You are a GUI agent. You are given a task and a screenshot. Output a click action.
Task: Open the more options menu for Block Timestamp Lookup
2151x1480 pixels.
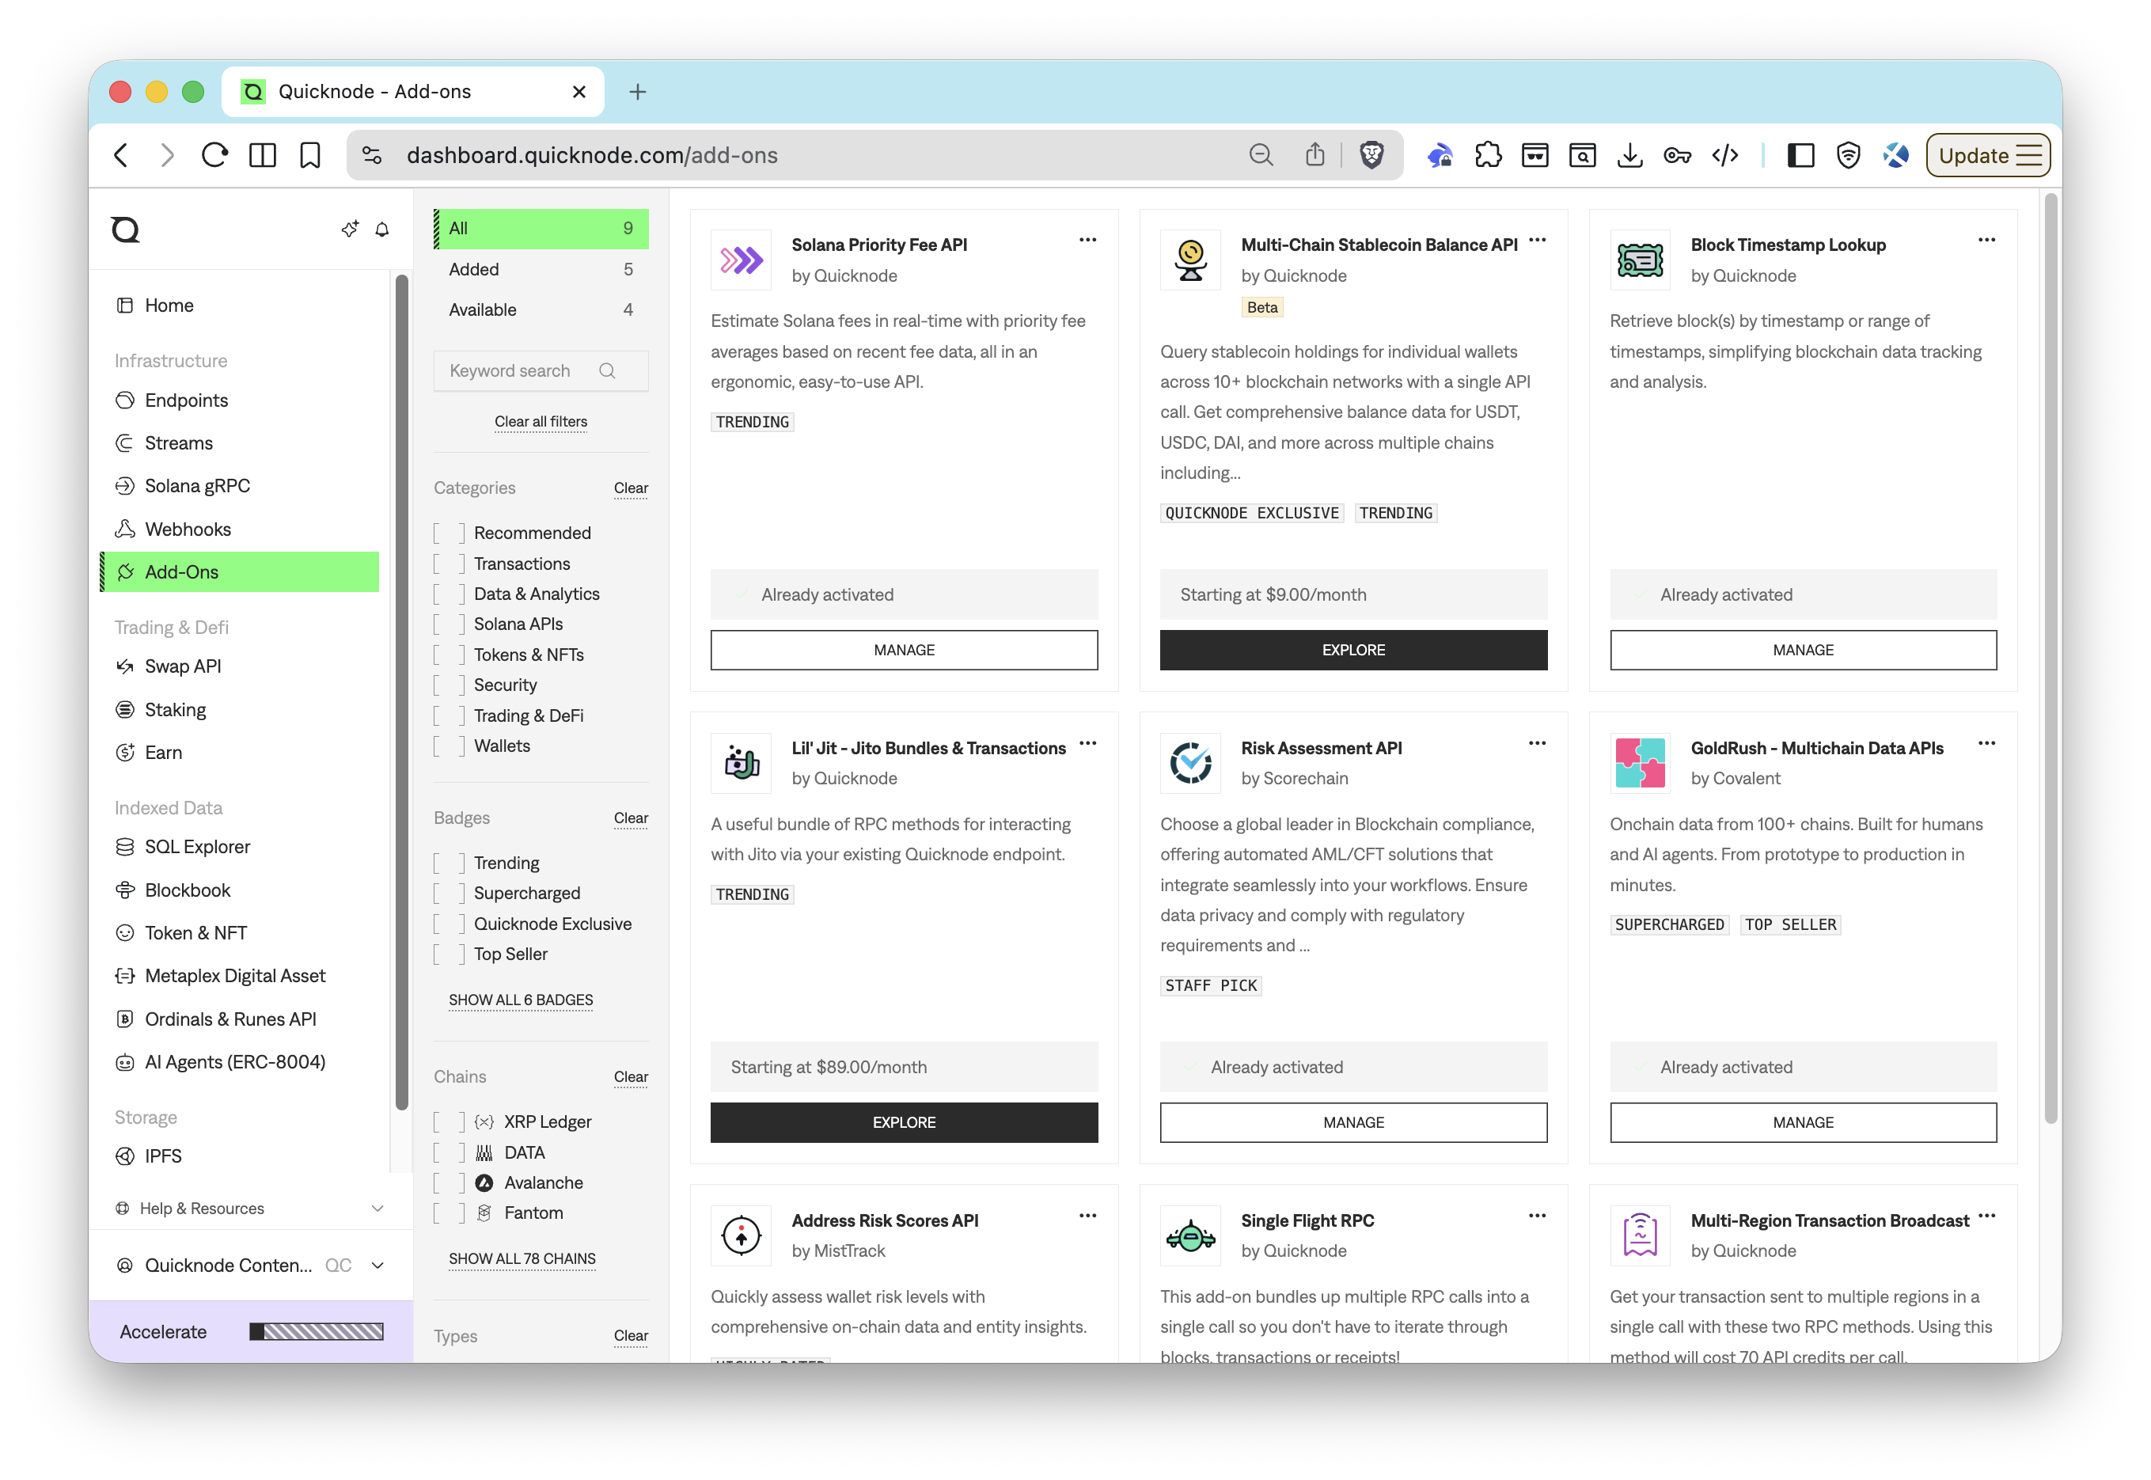[1987, 239]
